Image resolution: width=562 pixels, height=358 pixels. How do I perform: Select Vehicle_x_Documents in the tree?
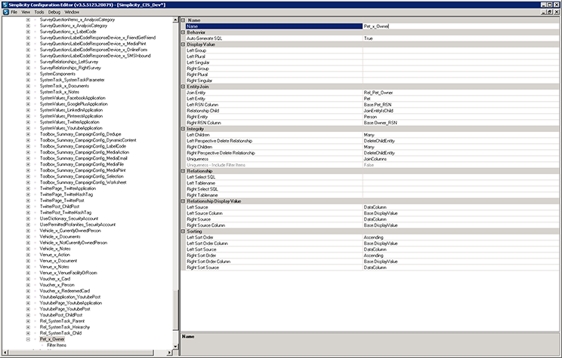[60, 237]
